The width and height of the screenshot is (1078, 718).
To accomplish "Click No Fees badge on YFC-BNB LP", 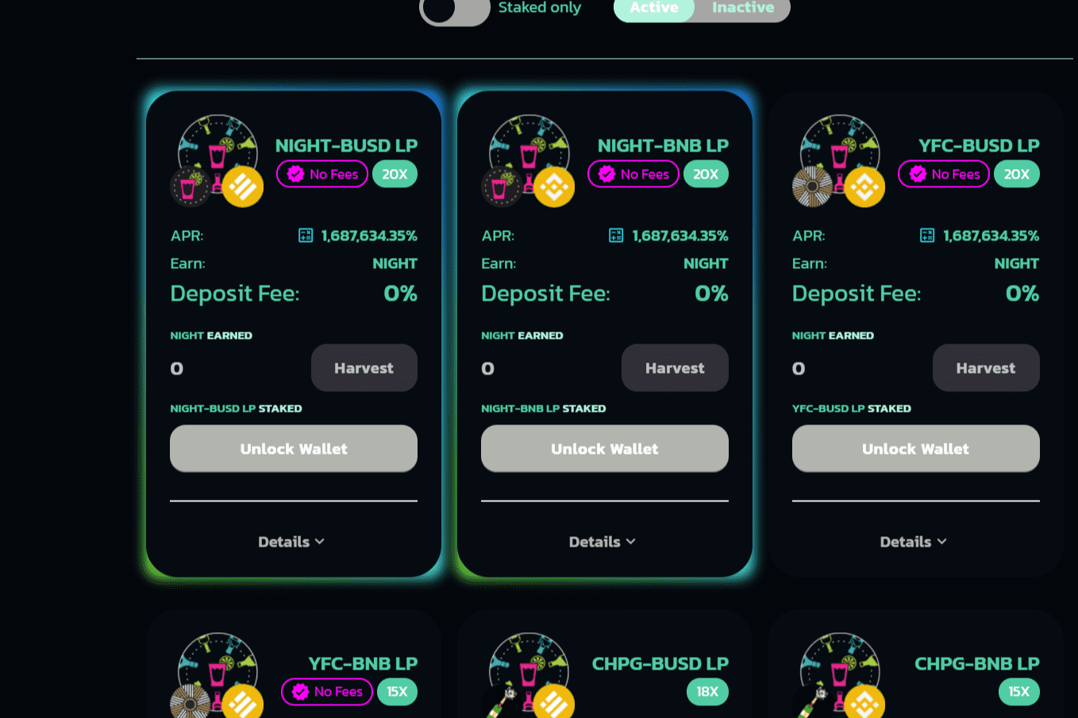I will tap(327, 692).
